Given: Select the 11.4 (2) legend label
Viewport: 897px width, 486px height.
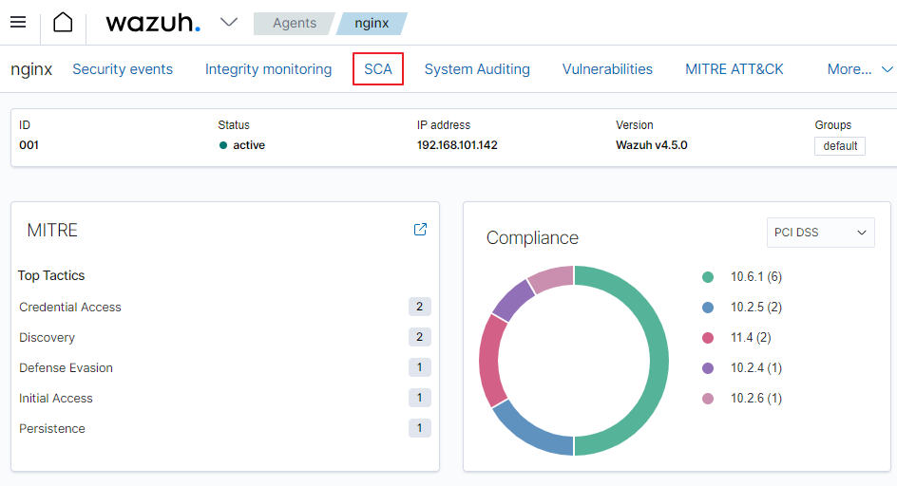Looking at the screenshot, I should click(751, 337).
